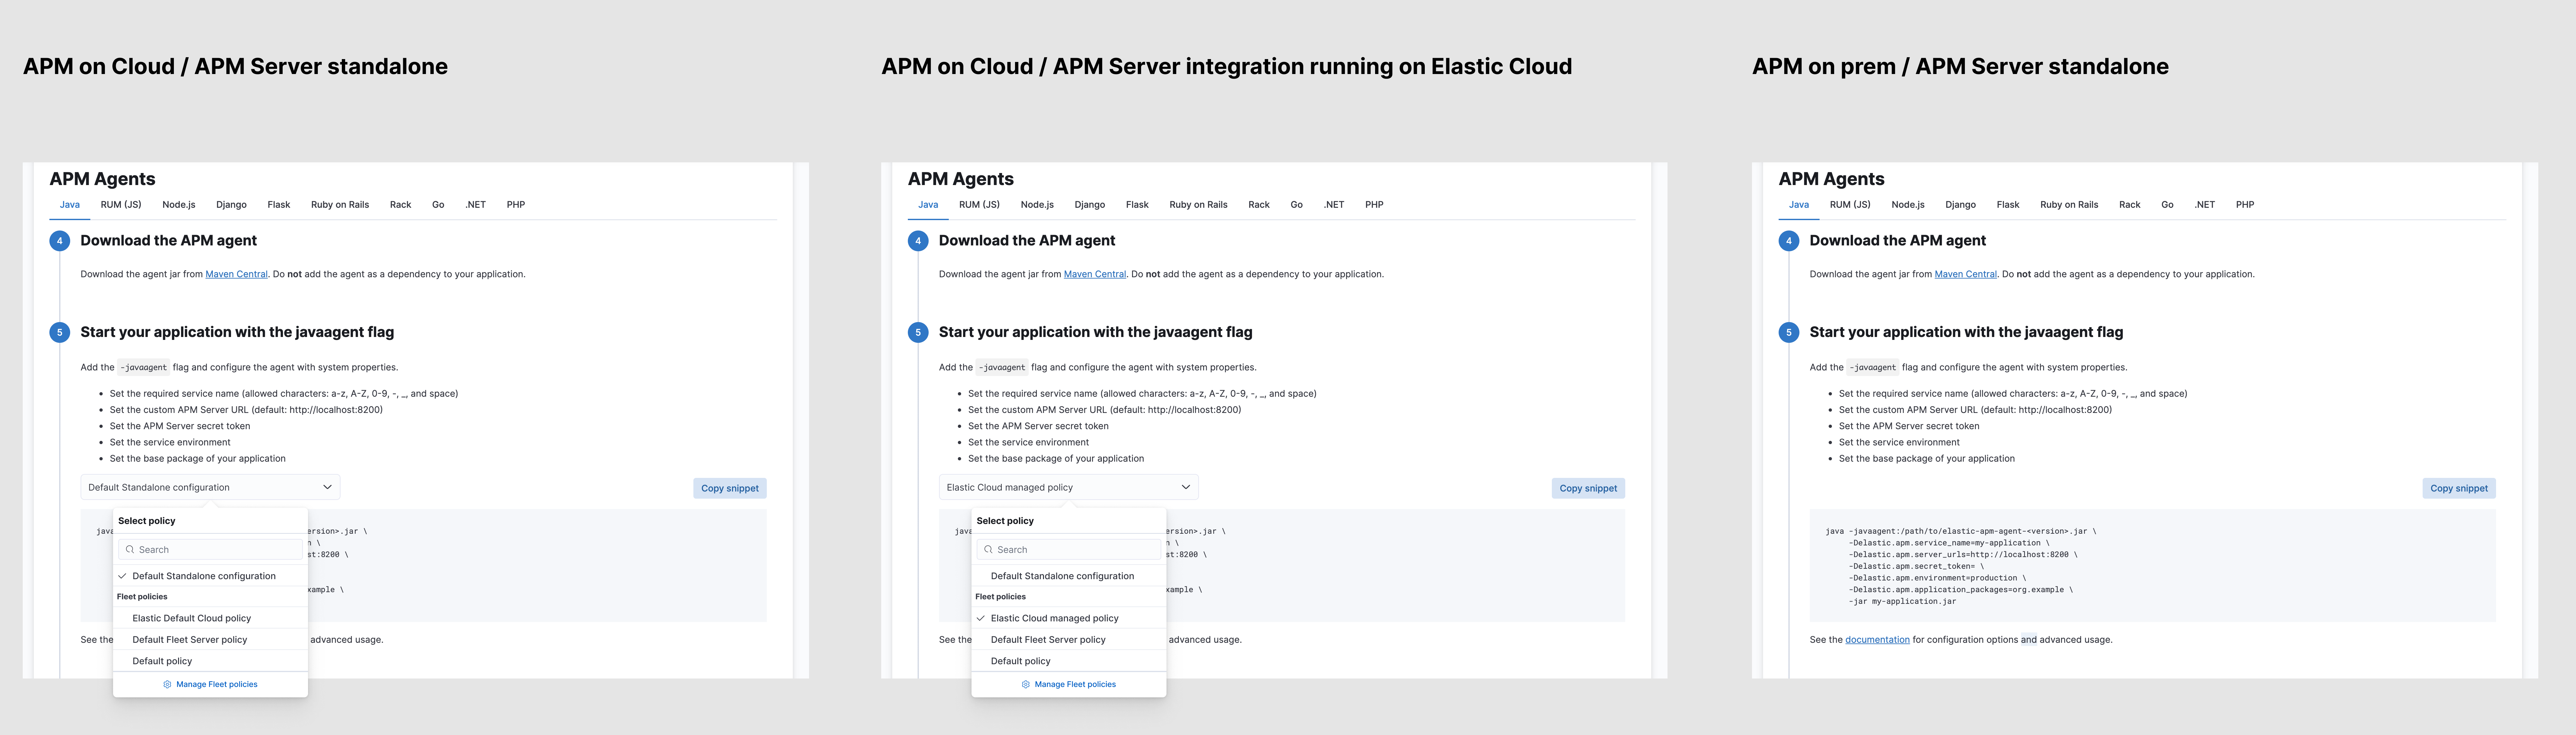This screenshot has width=2576, height=735.
Task: Click Manage Fleet policies gear under Elastic Default Cloud policy
Action: click(x=167, y=684)
